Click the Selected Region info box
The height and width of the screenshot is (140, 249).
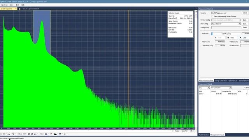[181, 24]
